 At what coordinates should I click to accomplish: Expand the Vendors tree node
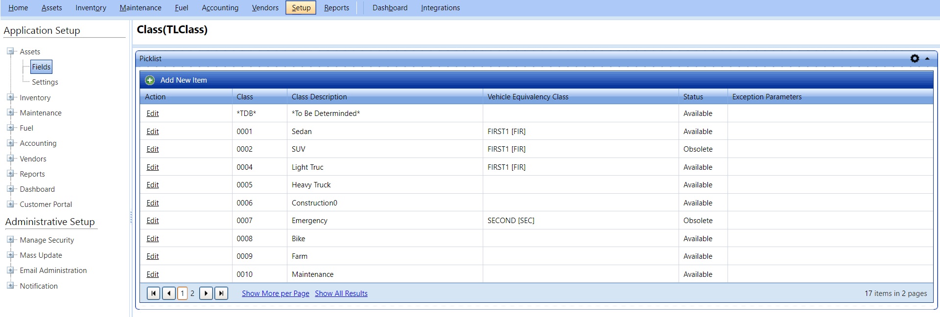click(10, 158)
